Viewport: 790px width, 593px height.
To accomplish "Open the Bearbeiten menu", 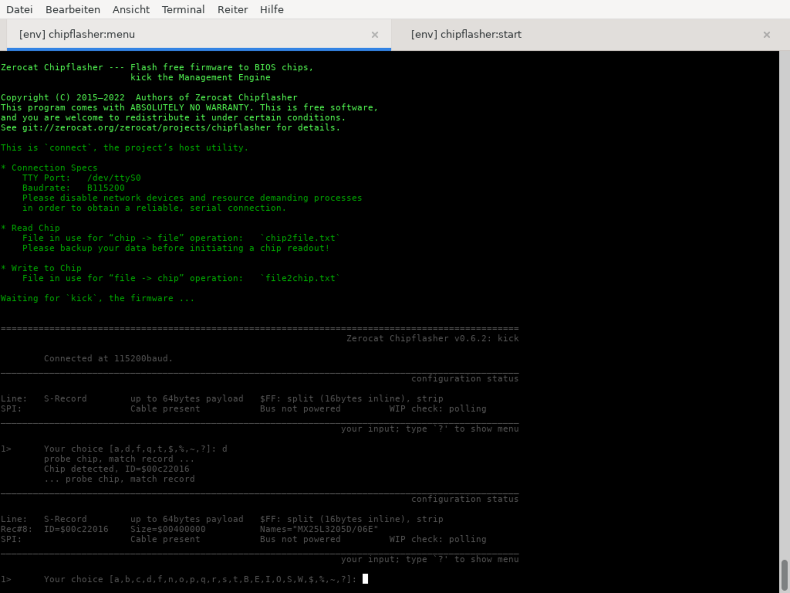I will pos(73,9).
